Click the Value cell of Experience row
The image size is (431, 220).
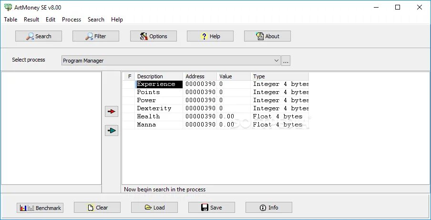tap(234, 84)
